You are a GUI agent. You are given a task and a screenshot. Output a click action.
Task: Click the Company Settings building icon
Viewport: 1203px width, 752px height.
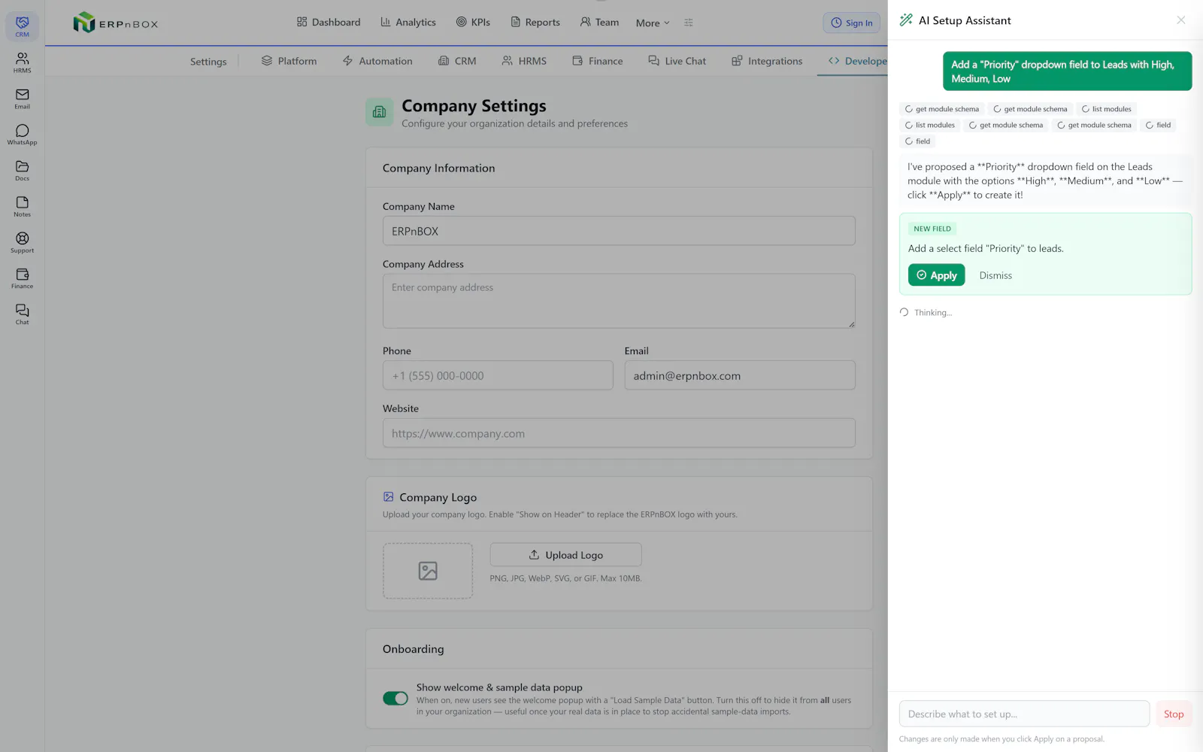pos(379,112)
